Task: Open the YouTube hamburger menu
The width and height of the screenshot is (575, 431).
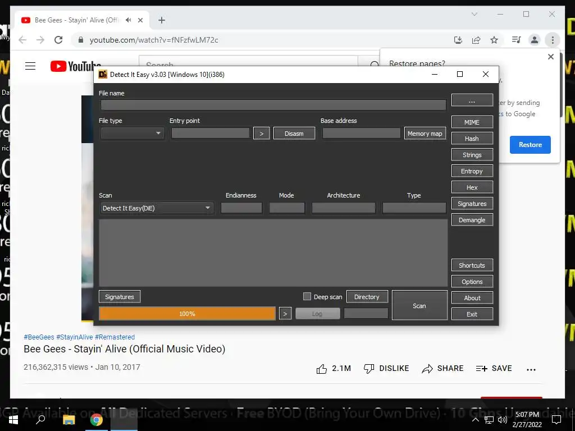Action: pos(30,66)
